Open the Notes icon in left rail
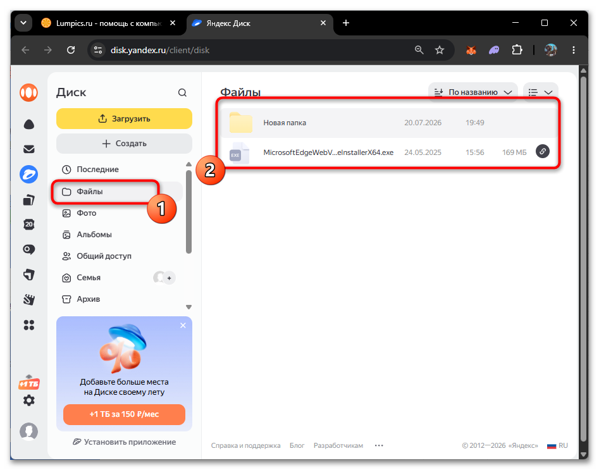The height and width of the screenshot is (470, 599). (28, 275)
